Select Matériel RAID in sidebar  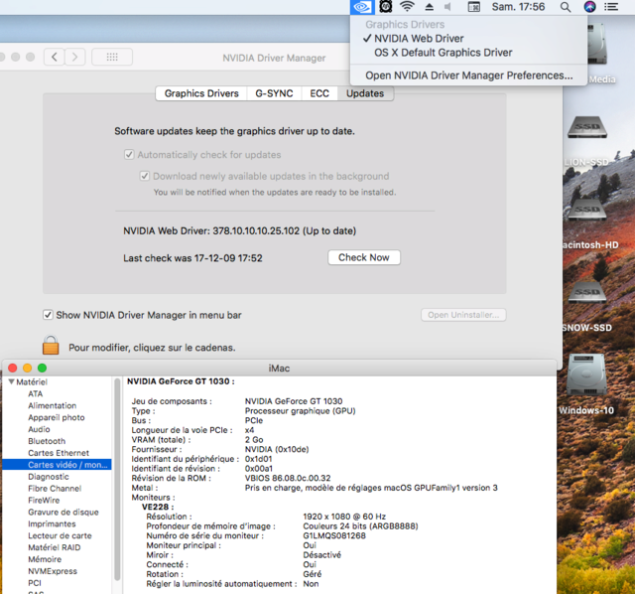[x=55, y=547]
